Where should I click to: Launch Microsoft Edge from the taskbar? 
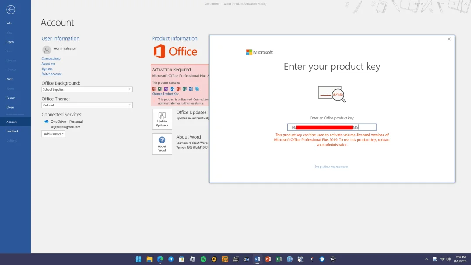[160, 259]
